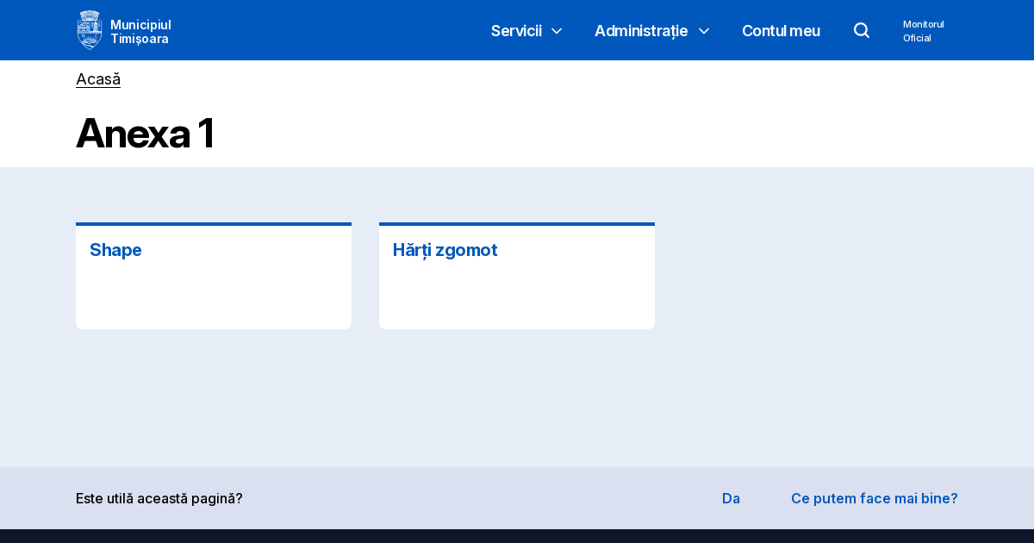1034x543 pixels.
Task: Open the Hărți zgomot card title link
Action: click(445, 250)
